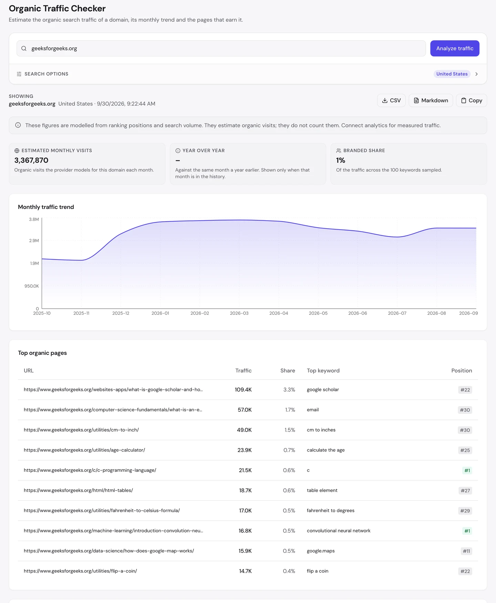
Task: Click the document icon on Markdown button
Action: [416, 100]
